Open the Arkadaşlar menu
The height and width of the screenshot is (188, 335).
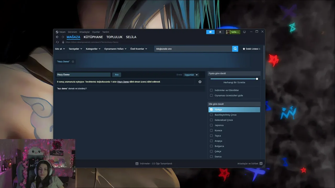[85, 32]
